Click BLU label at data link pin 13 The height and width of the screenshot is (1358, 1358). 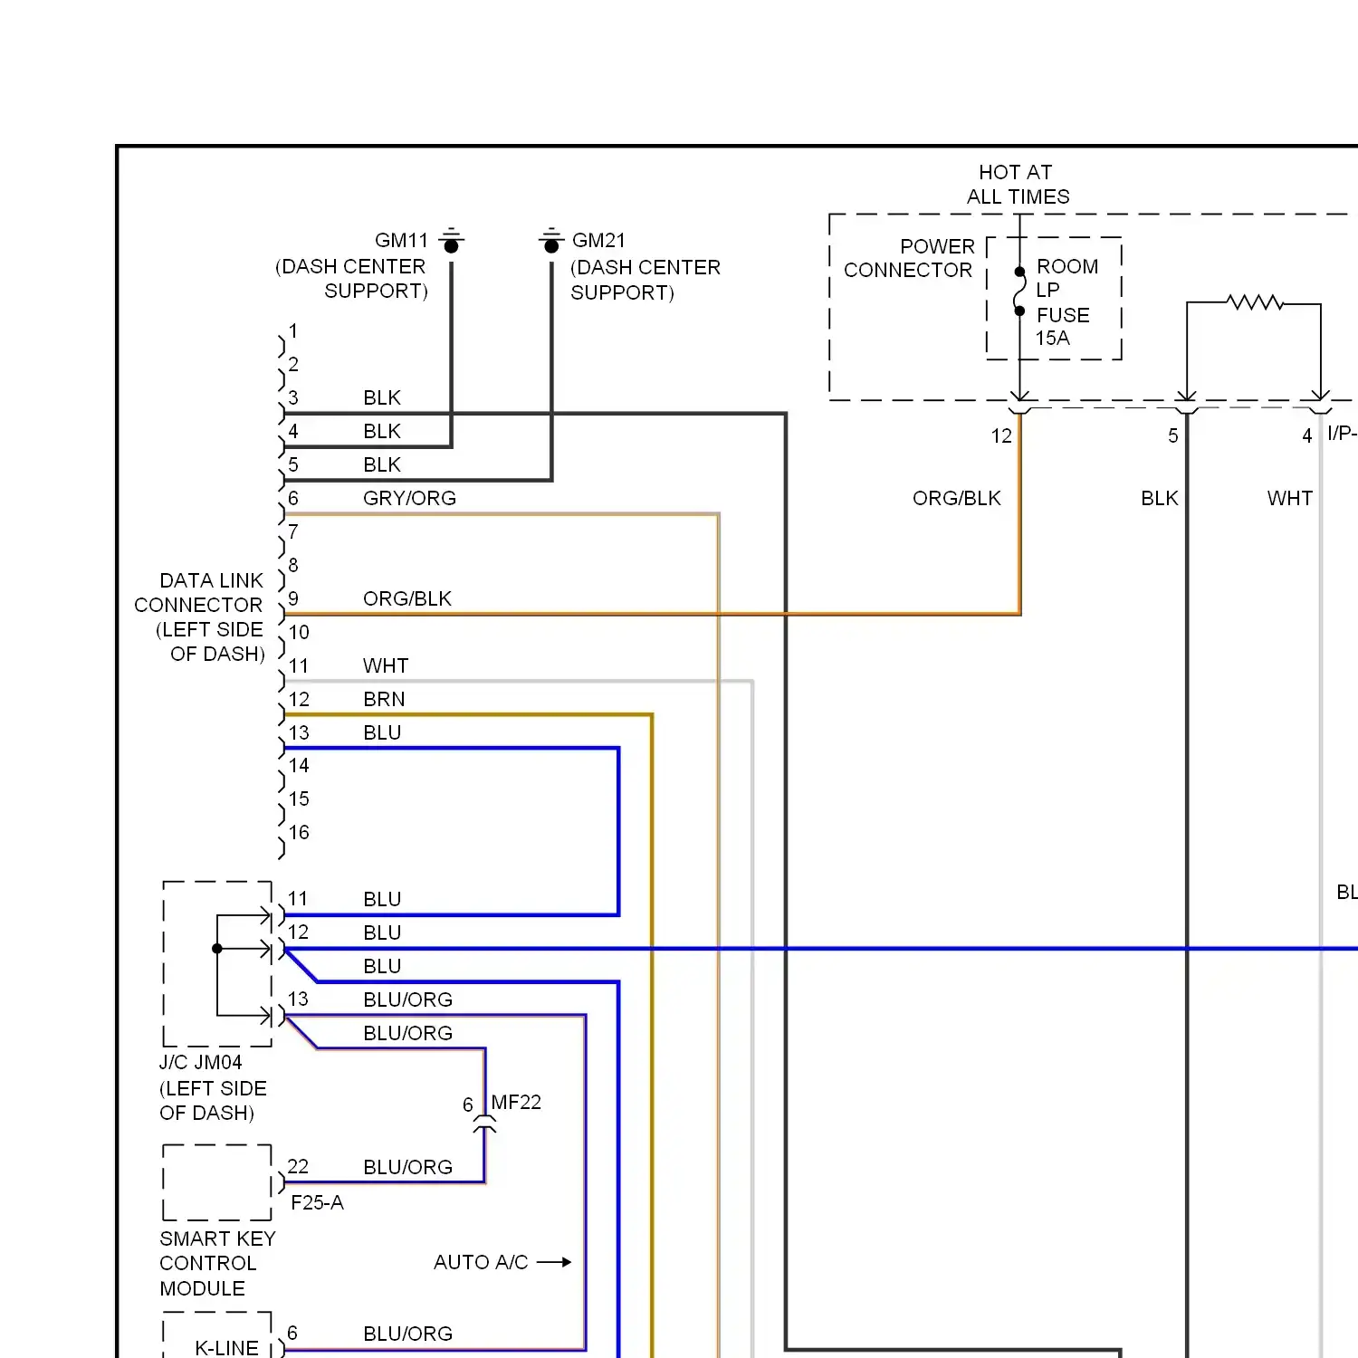click(382, 733)
